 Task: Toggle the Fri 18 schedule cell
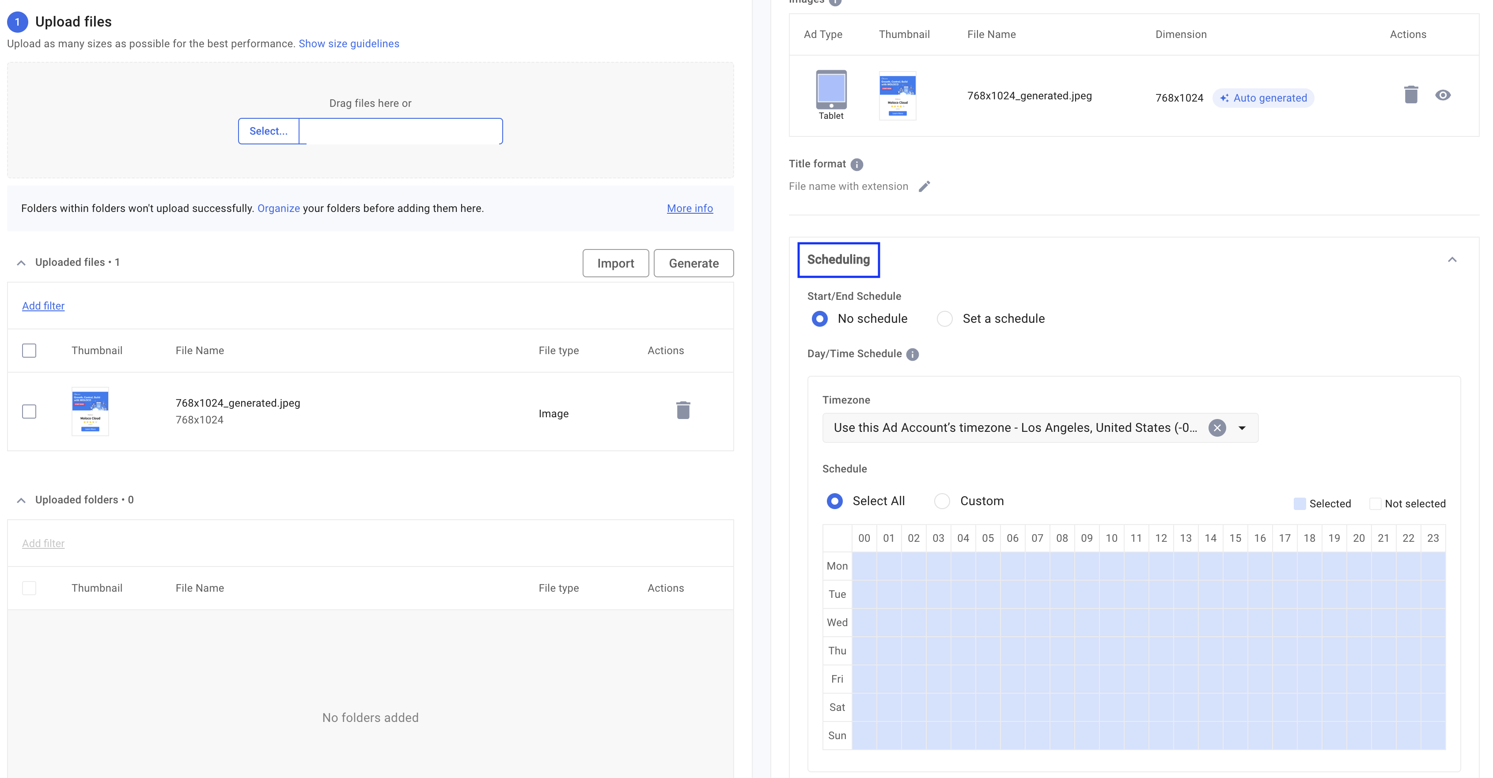1309,680
